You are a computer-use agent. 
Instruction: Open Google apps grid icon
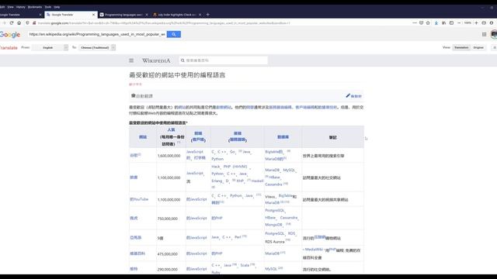(484, 34)
